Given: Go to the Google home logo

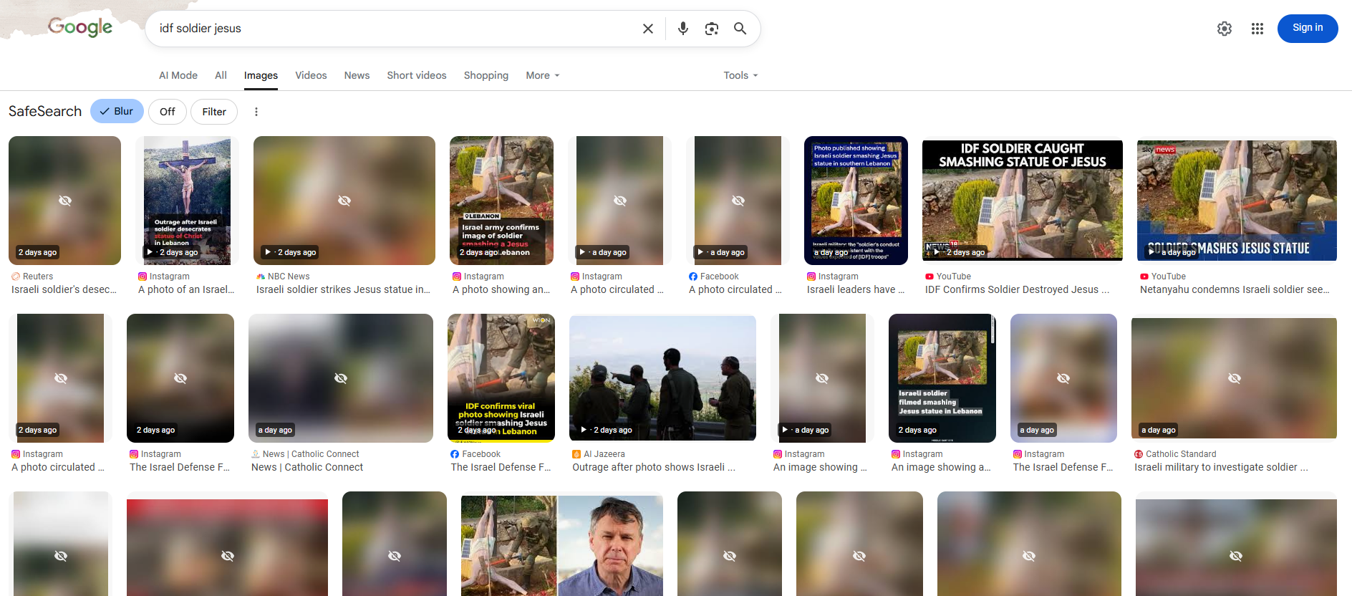Looking at the screenshot, I should 80,27.
